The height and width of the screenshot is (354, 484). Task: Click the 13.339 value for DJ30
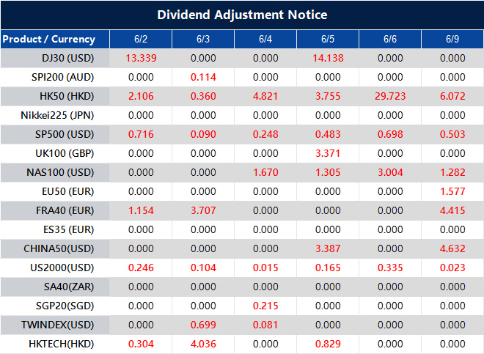[x=141, y=58]
